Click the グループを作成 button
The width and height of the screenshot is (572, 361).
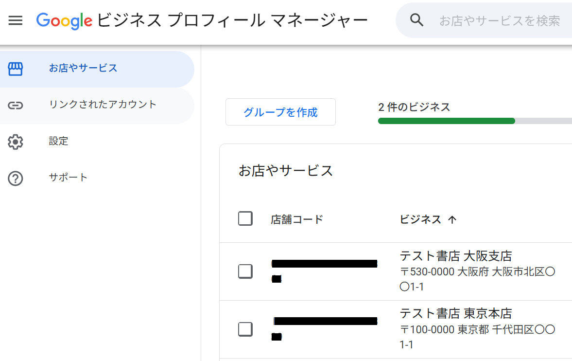[x=280, y=112]
